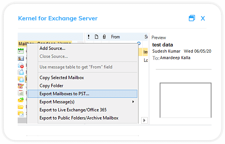Choose Close Source... menu entry

(83, 56)
